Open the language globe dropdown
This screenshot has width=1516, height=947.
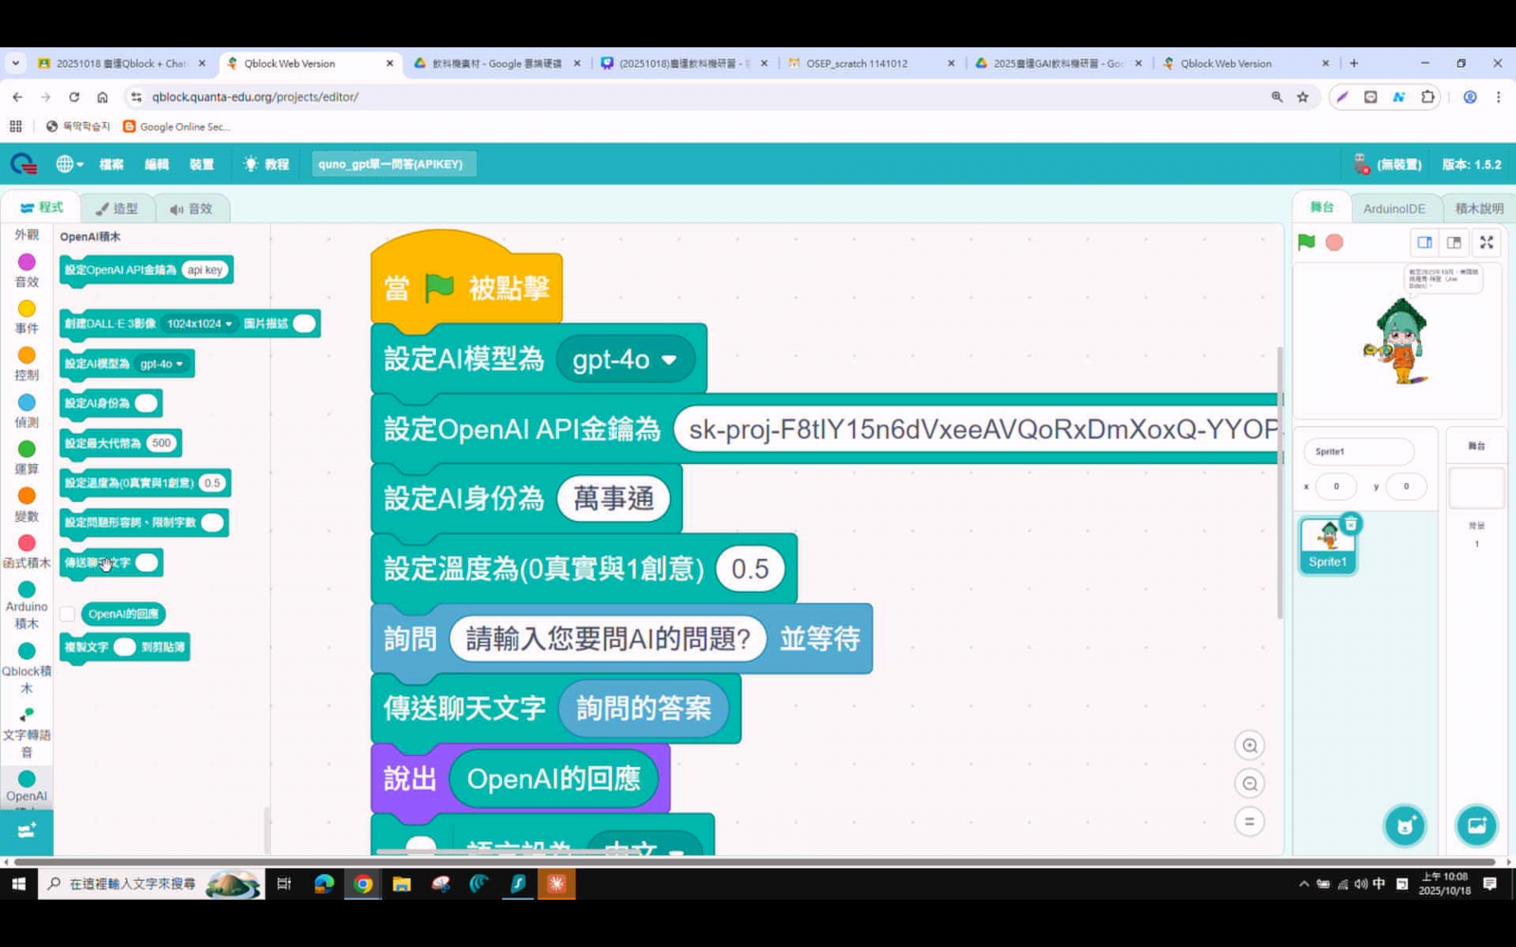[x=69, y=164]
